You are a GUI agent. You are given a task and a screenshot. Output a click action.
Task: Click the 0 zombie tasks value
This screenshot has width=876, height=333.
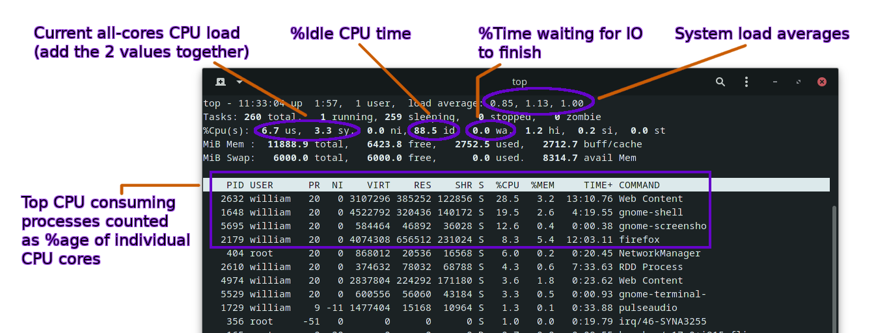click(578, 117)
